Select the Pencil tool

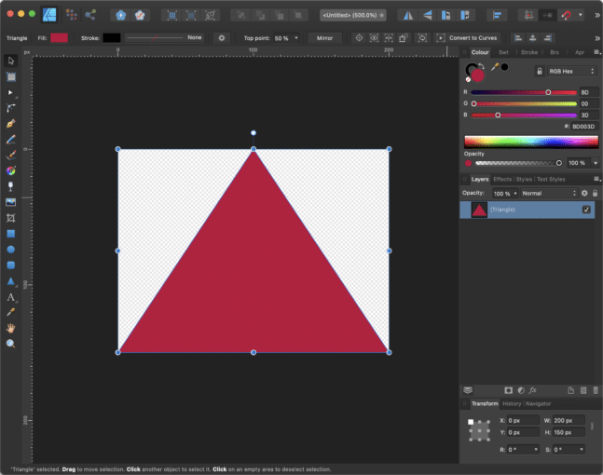pos(11,140)
